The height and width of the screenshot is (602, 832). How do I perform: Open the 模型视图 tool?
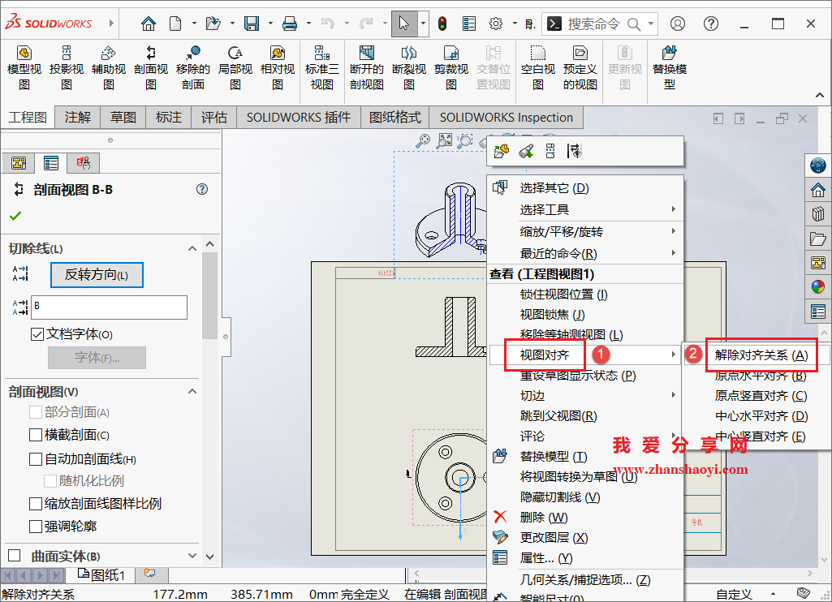point(24,67)
